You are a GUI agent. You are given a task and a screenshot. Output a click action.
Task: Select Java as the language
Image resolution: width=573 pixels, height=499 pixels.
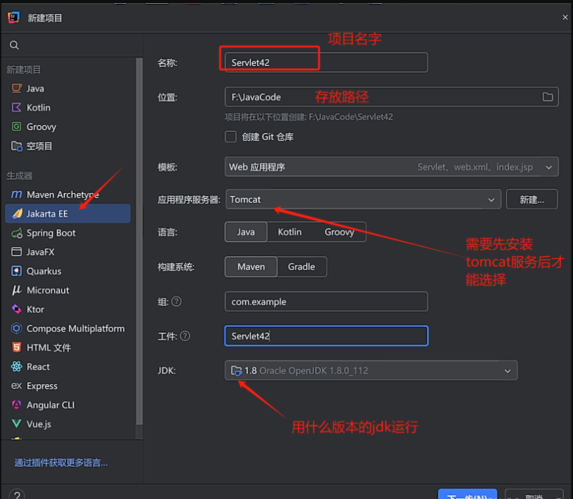coord(246,232)
